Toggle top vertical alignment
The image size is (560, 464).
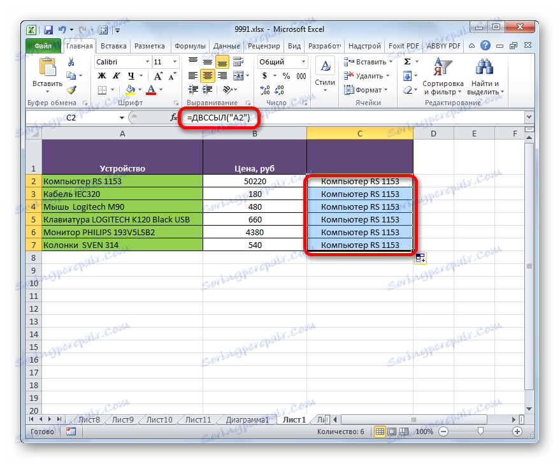(x=193, y=62)
